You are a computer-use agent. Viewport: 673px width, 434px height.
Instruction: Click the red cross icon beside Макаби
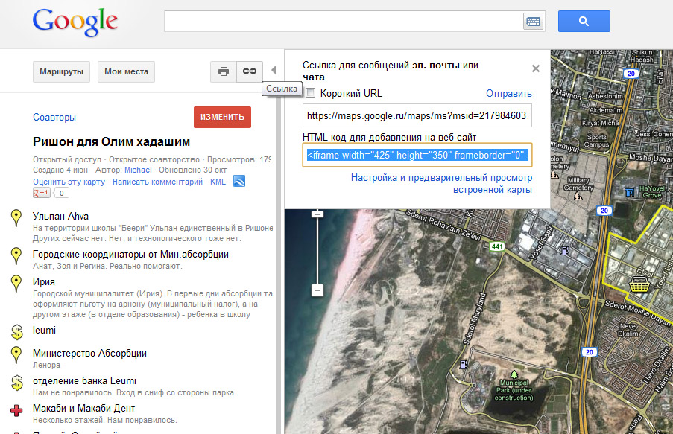[x=16, y=410]
